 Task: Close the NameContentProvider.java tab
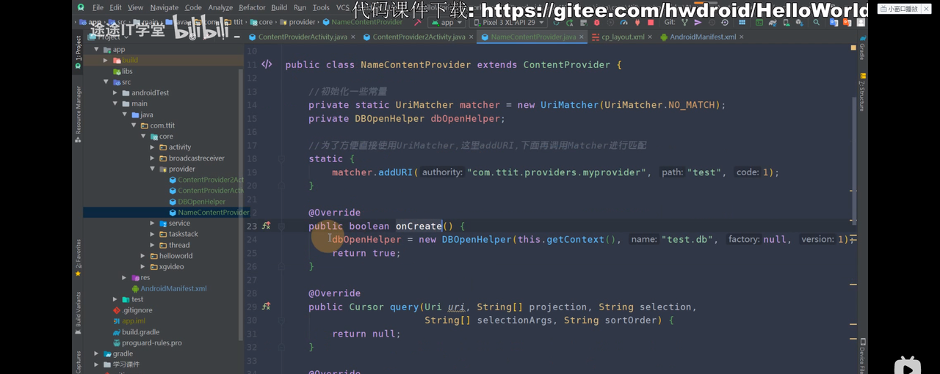tap(582, 37)
